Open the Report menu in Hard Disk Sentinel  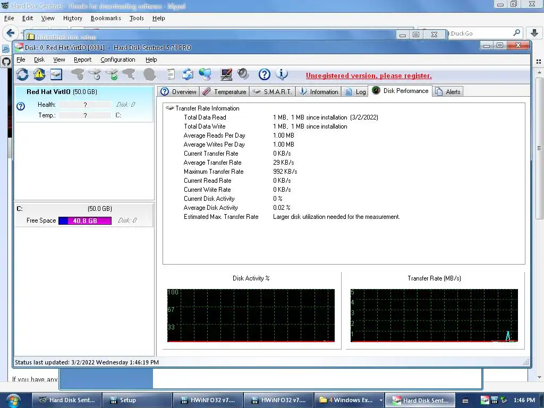82,59
